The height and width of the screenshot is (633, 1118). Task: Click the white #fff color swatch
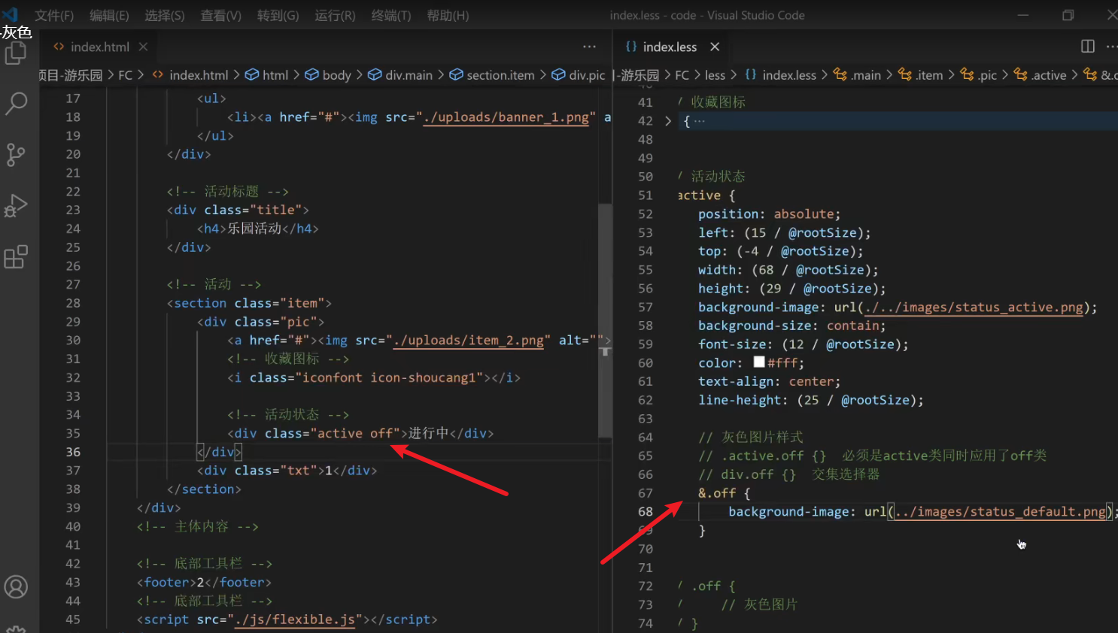[x=759, y=362]
